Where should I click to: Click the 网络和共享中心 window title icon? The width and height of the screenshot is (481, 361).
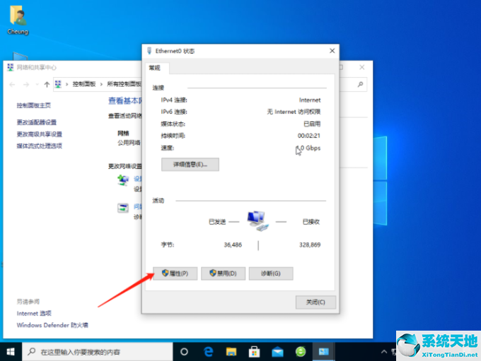11,67
